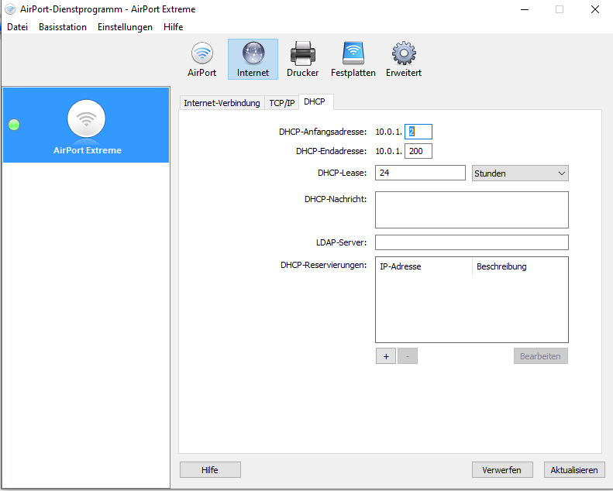
Task: Click the minus remove reservation button
Action: (408, 355)
